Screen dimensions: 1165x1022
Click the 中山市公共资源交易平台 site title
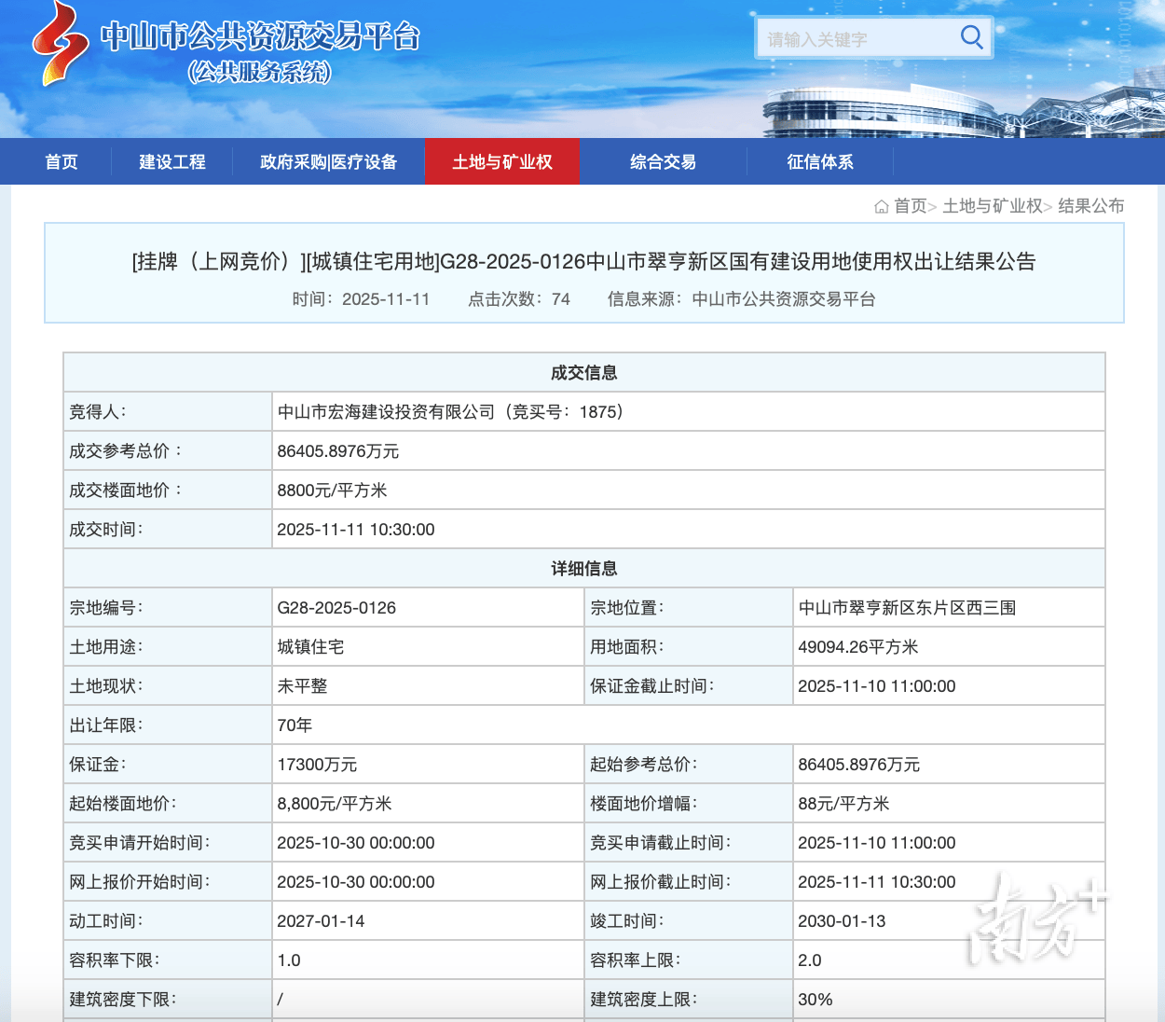(x=260, y=37)
